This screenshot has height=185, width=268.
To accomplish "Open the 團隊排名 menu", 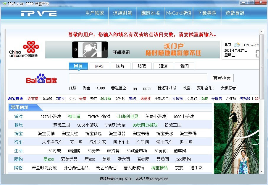I will tap(151, 13).
